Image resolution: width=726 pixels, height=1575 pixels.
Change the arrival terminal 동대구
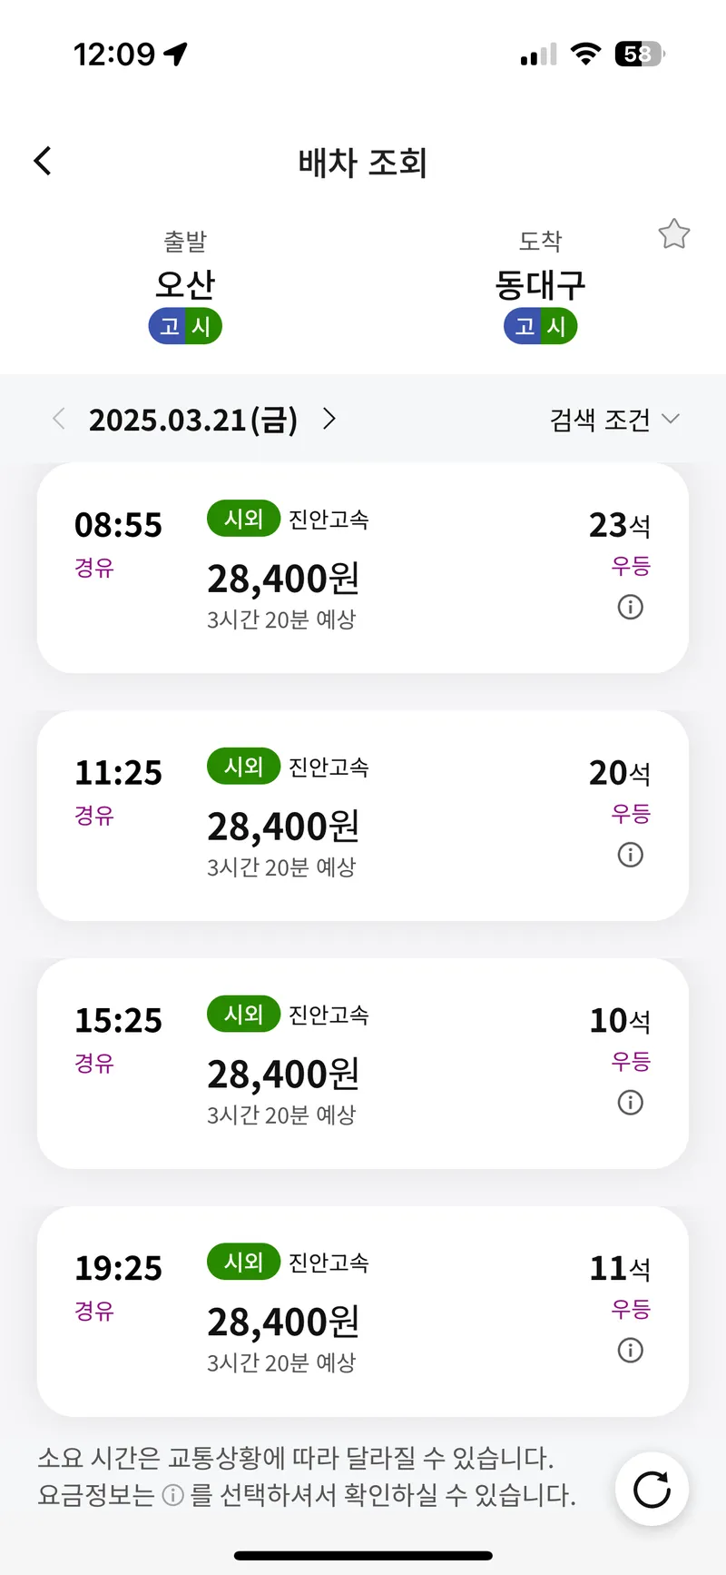pos(540,284)
